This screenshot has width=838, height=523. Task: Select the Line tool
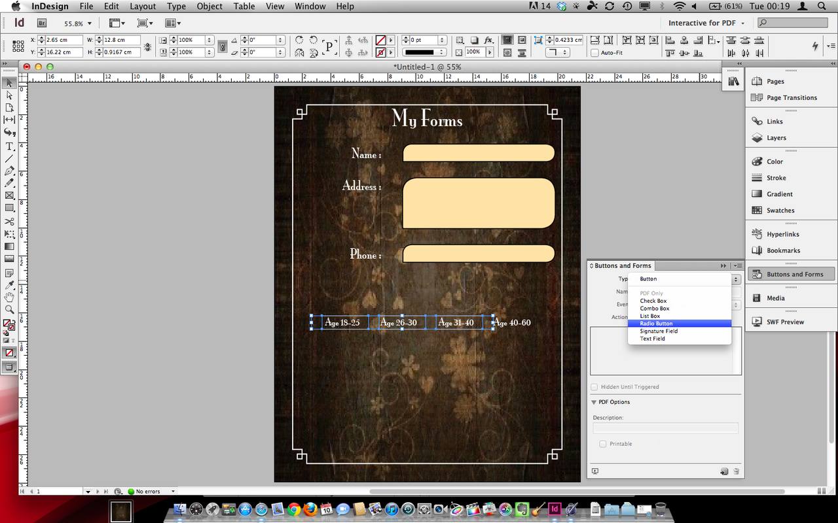click(x=9, y=158)
